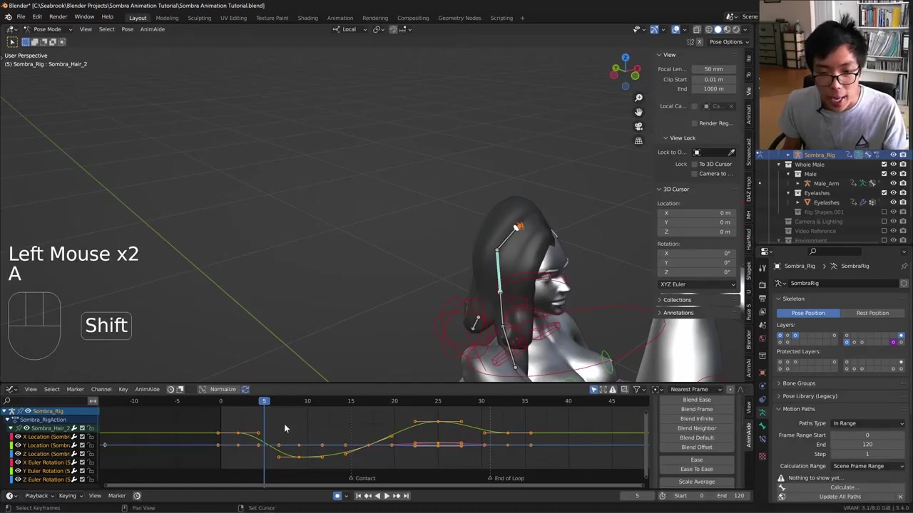Toggle auto keying record button

tap(337, 496)
